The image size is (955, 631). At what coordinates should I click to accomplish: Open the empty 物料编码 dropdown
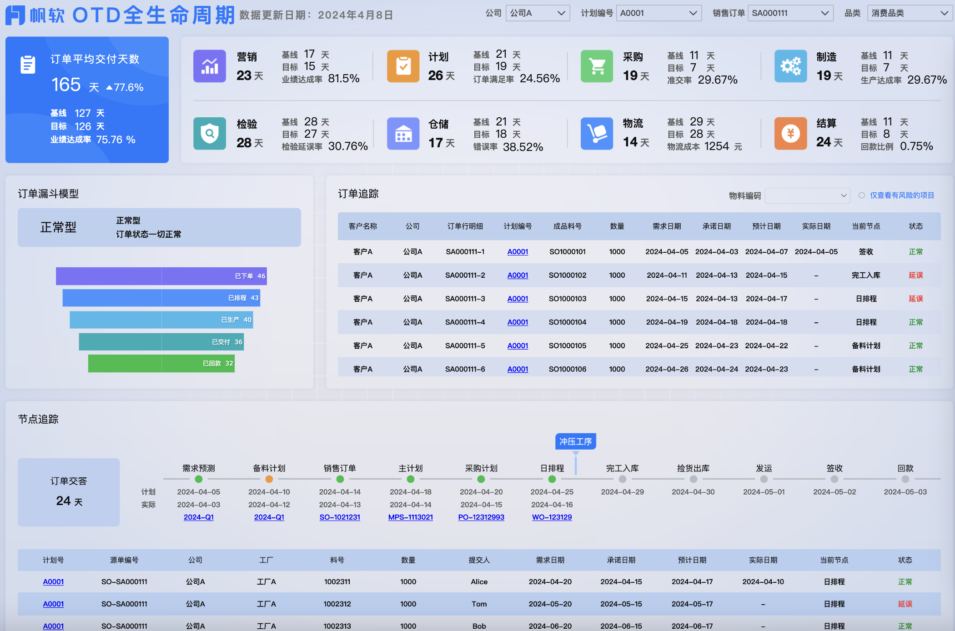[x=808, y=195]
